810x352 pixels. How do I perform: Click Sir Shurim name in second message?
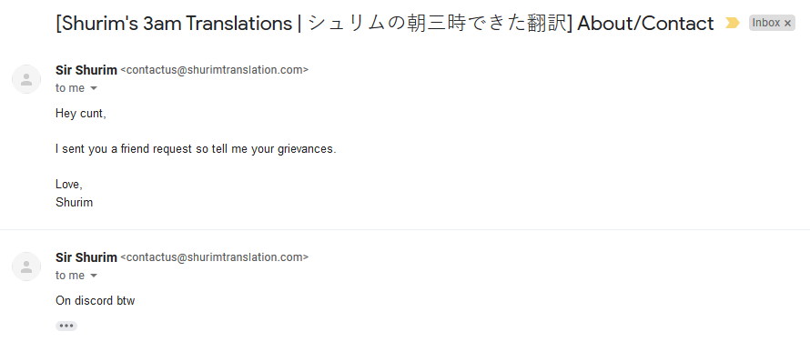(x=86, y=257)
